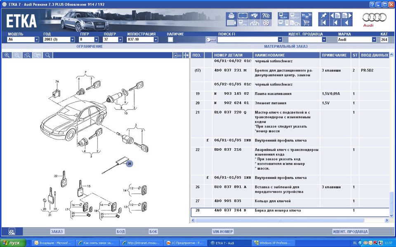Expand the ПОДГР dropdown showing 37

[120, 40]
